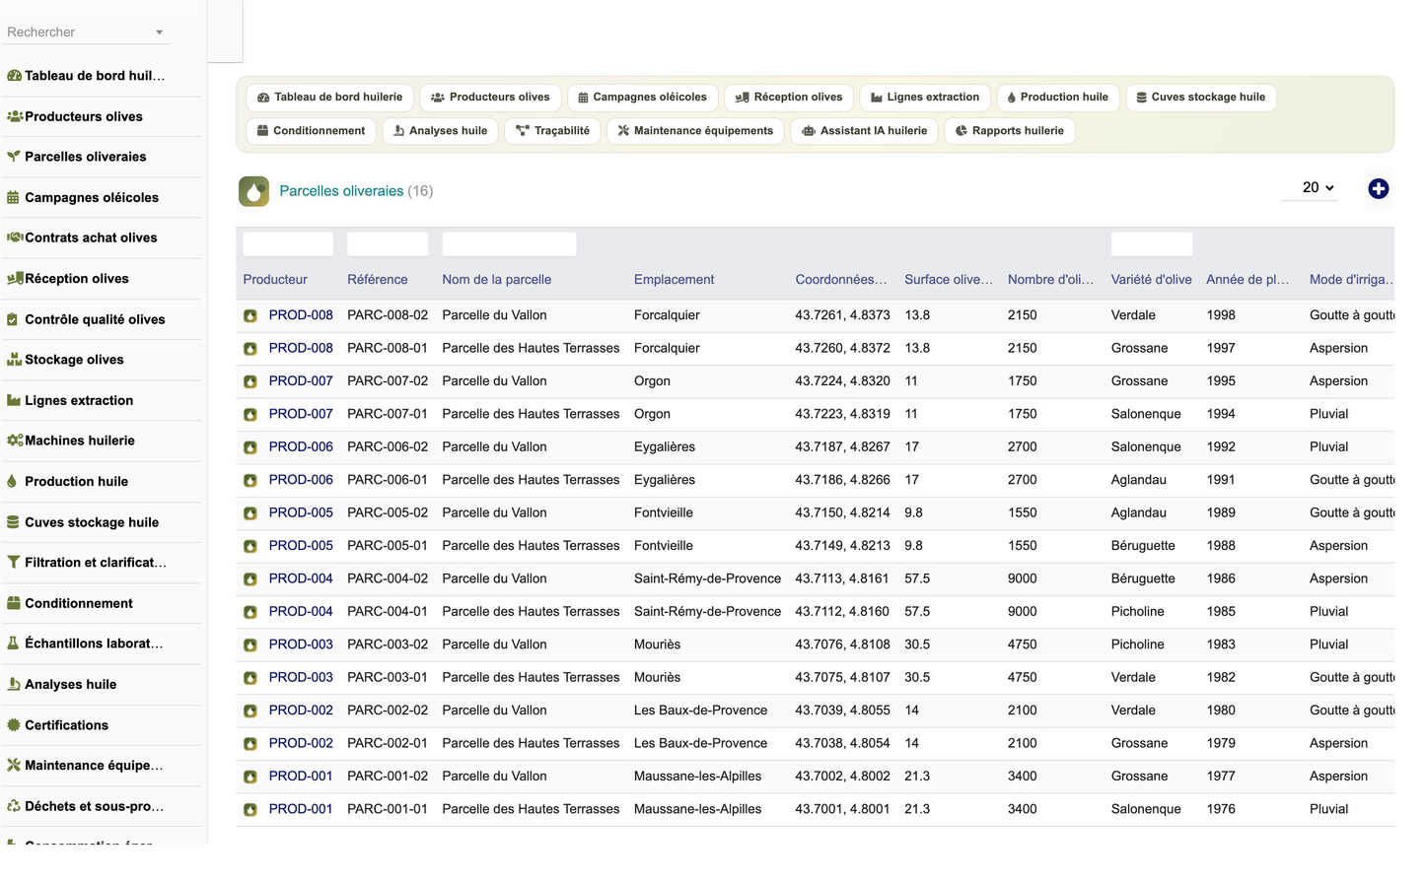Viewport: 1425px width, 881px height.
Task: Click the Machines huilerie gears icon
Action: [15, 440]
